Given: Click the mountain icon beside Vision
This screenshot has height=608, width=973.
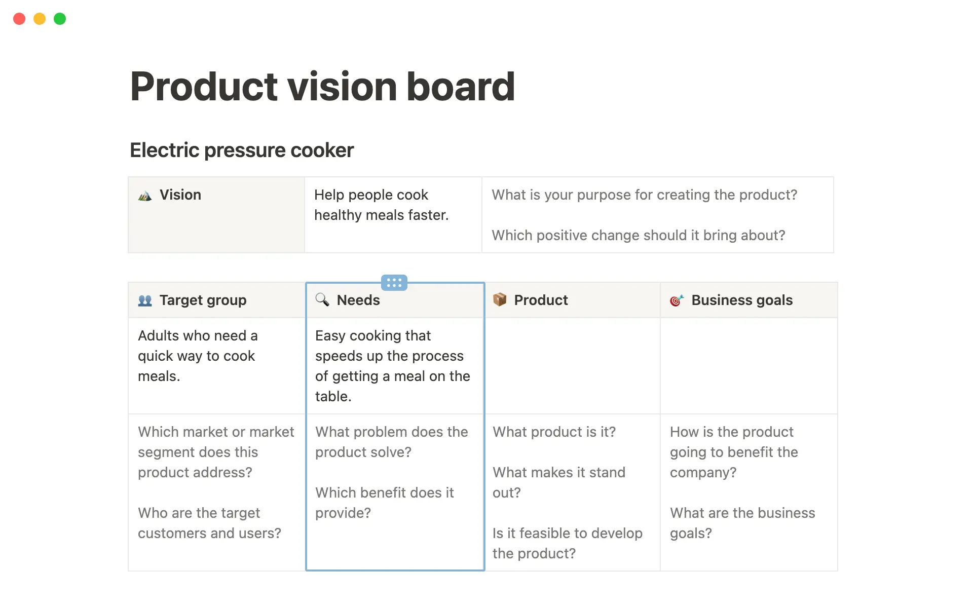Looking at the screenshot, I should click(145, 196).
